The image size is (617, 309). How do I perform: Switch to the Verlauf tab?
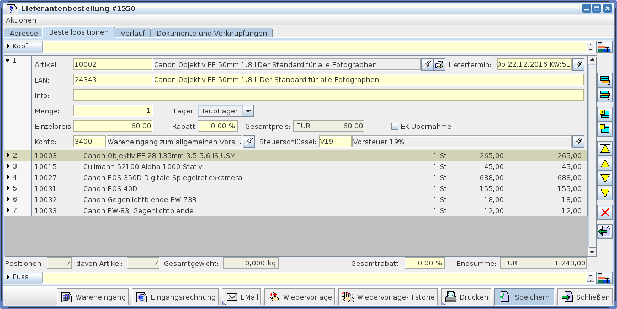(x=132, y=33)
